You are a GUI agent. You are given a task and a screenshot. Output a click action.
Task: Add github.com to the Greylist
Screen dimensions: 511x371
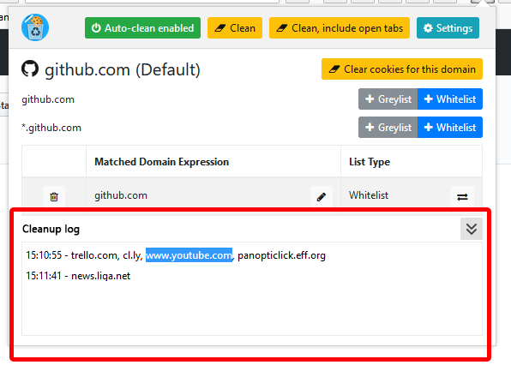[x=388, y=99]
